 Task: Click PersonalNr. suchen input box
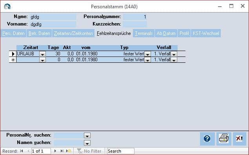point(69,135)
